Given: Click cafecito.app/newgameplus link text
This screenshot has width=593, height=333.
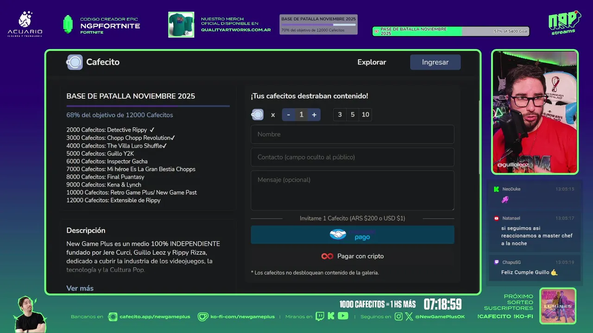Looking at the screenshot, I should coord(155,317).
